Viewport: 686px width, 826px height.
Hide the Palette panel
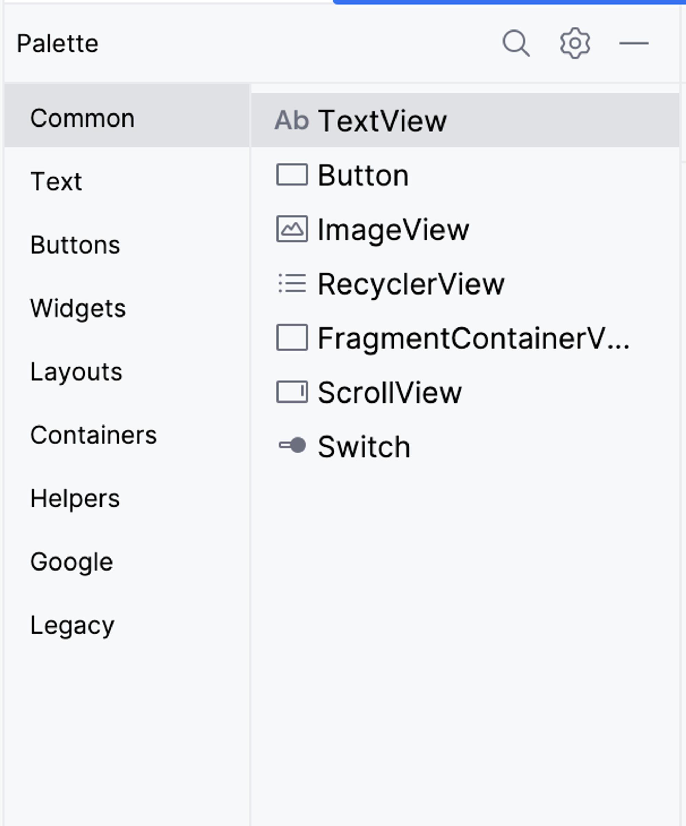click(634, 43)
